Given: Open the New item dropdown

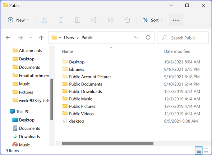Looking at the screenshot, I should point(18,20).
